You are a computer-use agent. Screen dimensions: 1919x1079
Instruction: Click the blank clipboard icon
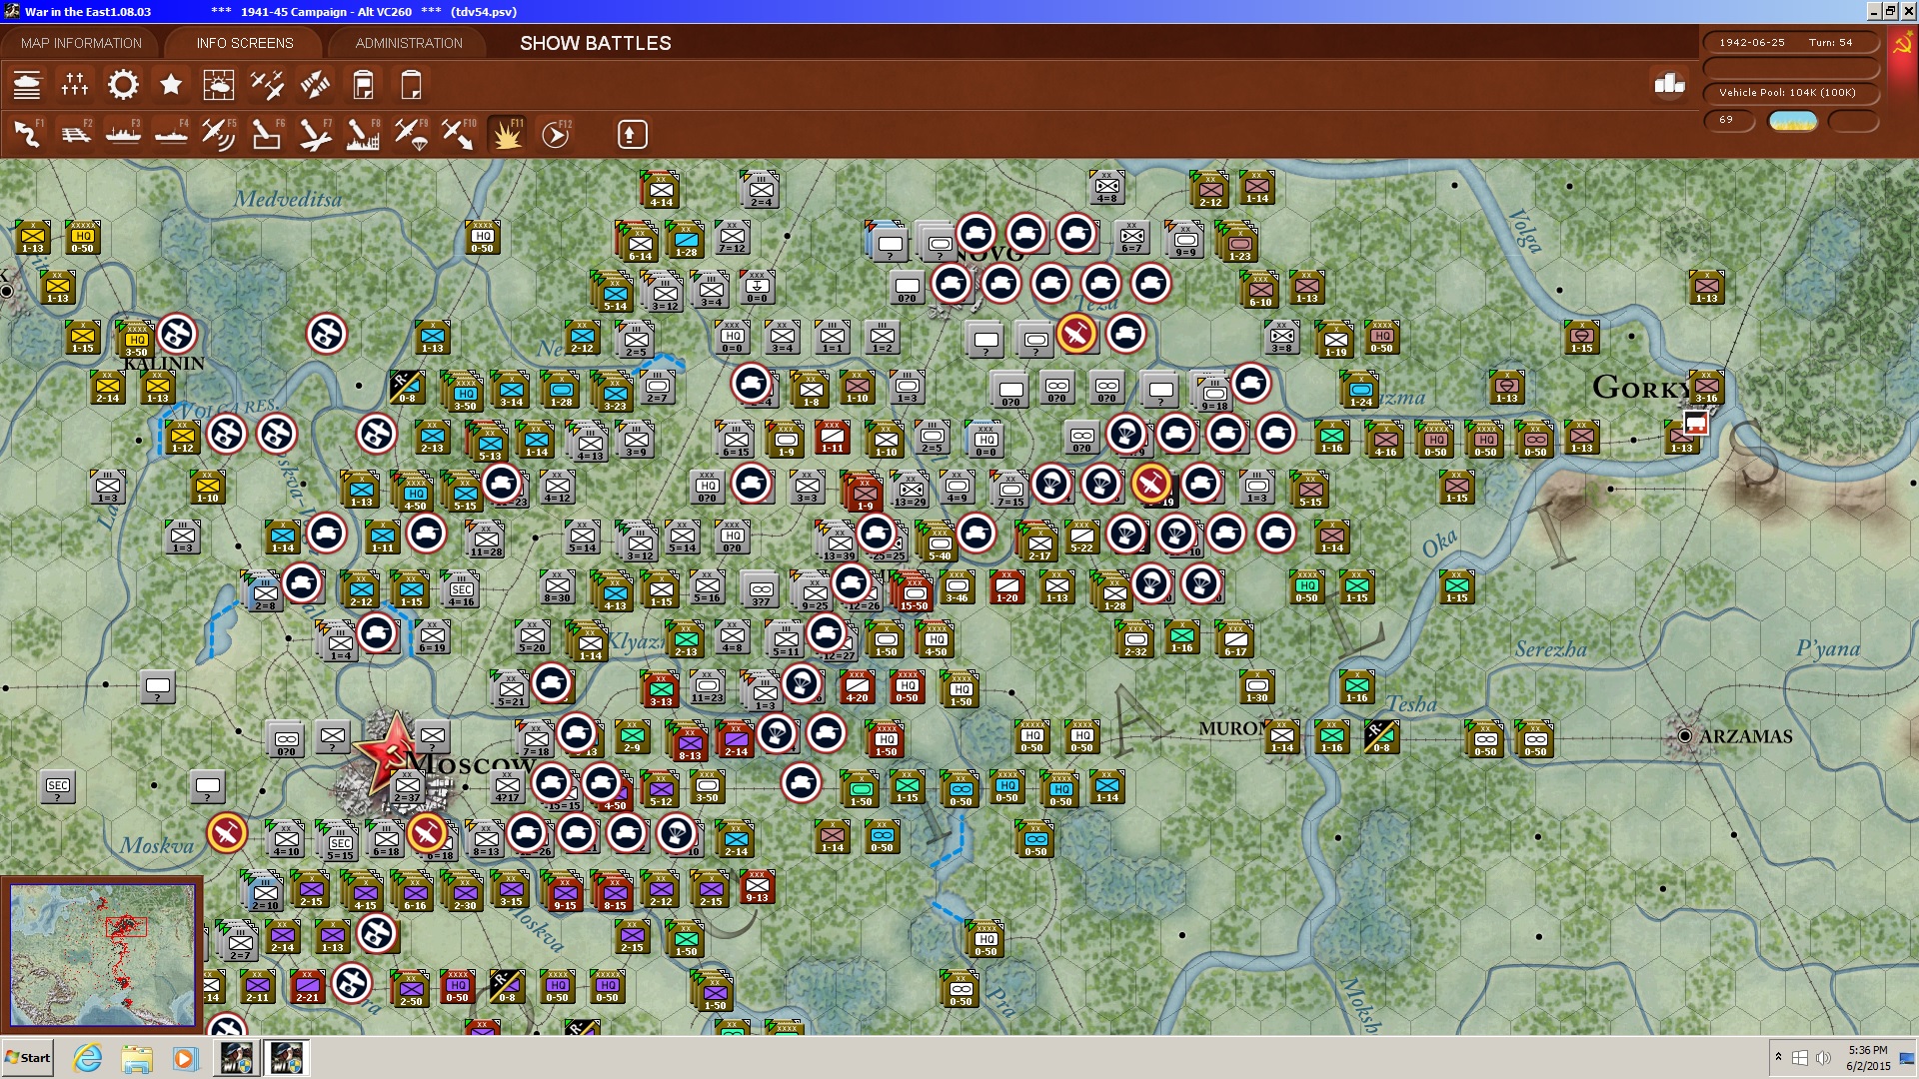click(411, 85)
